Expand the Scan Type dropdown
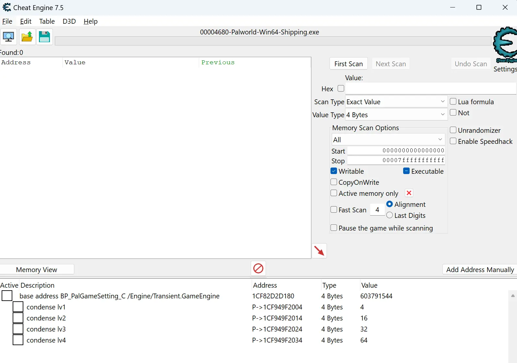This screenshot has width=517, height=363. click(396, 102)
